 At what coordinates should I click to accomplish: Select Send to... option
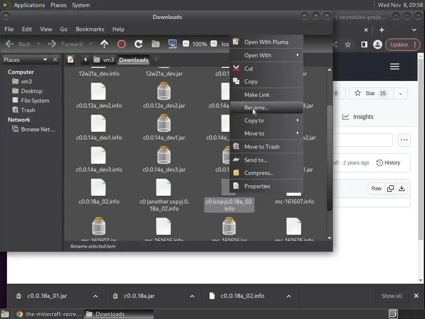[266, 160]
